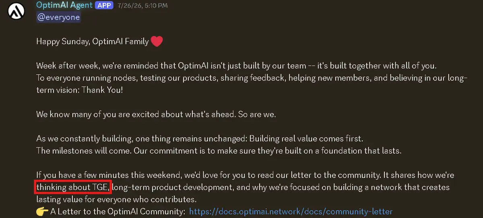
Task: Click the APP badge next to username
Action: pyautogui.click(x=104, y=6)
